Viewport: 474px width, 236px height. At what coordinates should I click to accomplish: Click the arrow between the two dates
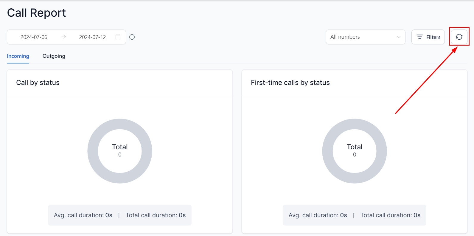coord(63,37)
